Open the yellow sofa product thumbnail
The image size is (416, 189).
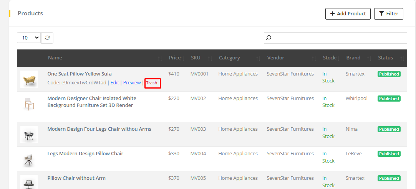[29, 79]
